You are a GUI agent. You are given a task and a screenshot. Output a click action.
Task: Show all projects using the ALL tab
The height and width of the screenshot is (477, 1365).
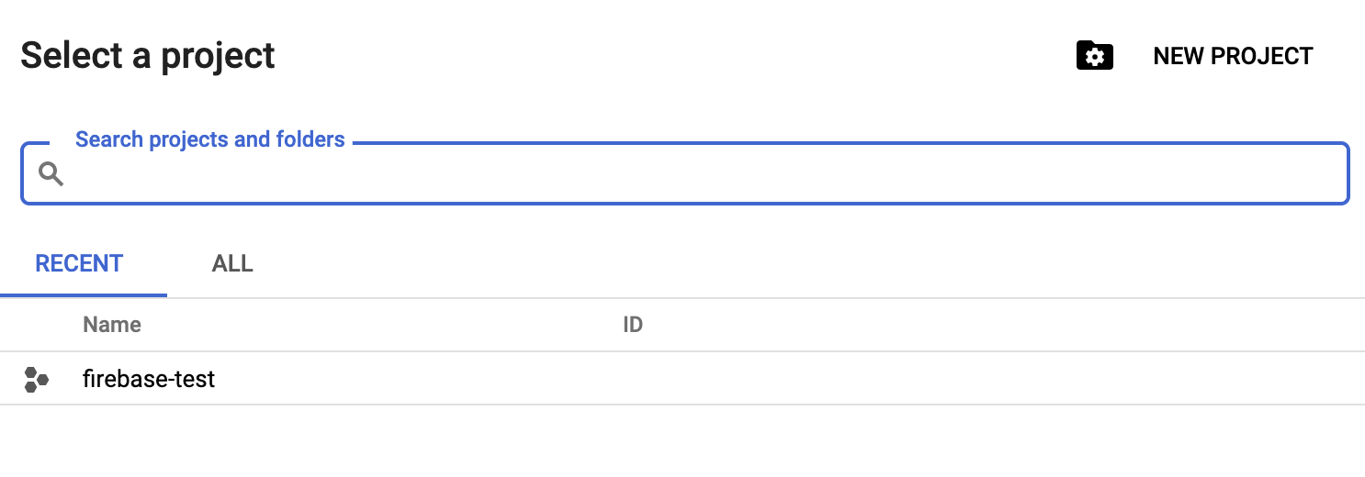(232, 264)
